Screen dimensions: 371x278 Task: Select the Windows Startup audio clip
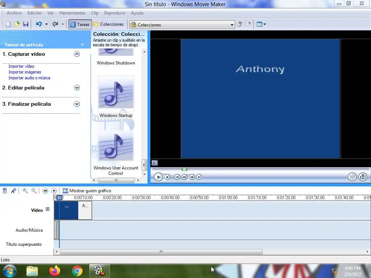[116, 97]
